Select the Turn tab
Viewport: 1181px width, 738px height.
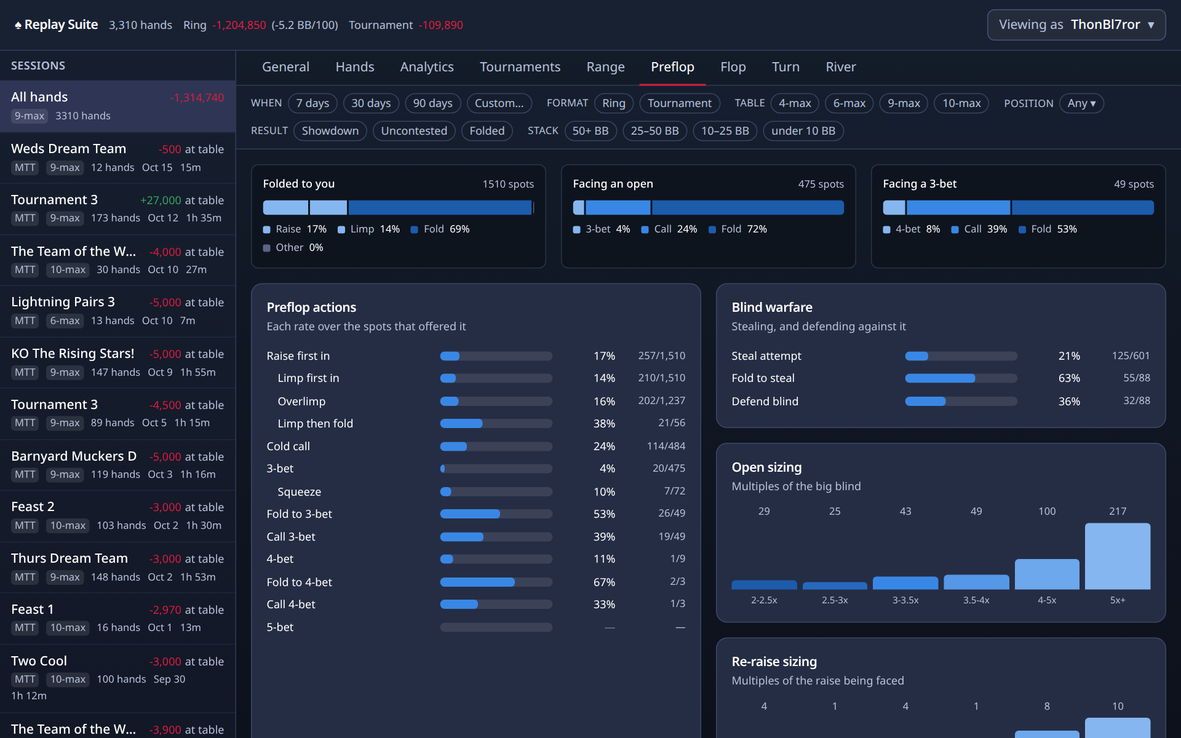785,67
